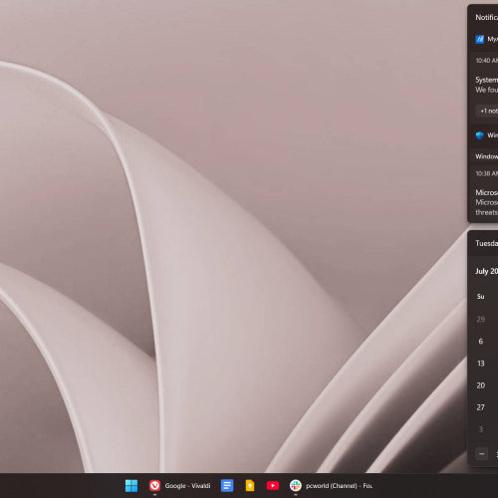Select the 'Google - Vivaldi' taskbar label

[x=187, y=486]
